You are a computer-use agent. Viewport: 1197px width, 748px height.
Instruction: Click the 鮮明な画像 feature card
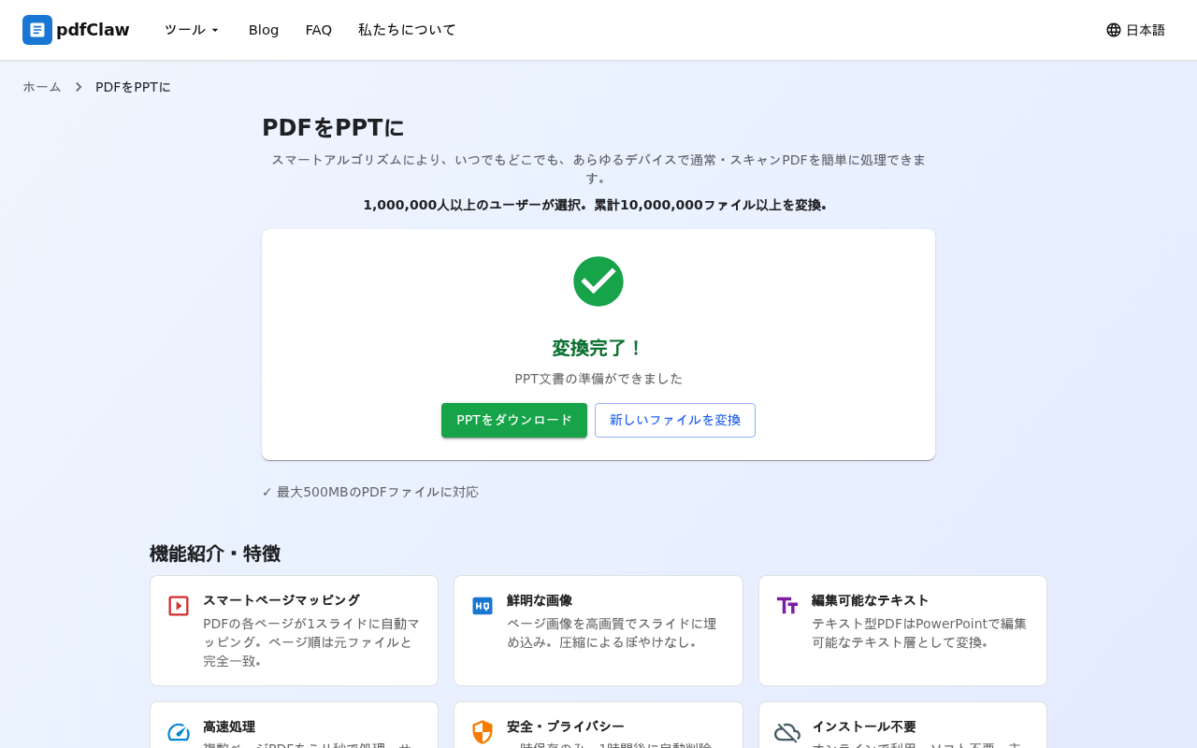(598, 630)
